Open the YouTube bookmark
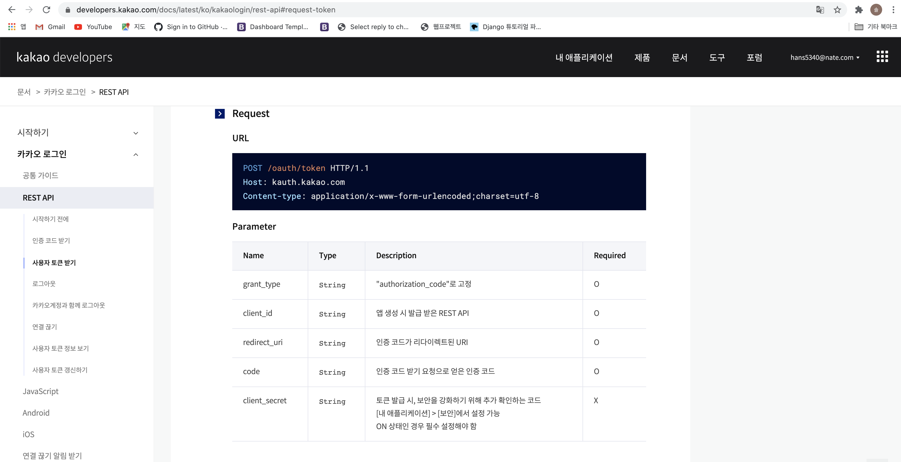 tap(93, 27)
